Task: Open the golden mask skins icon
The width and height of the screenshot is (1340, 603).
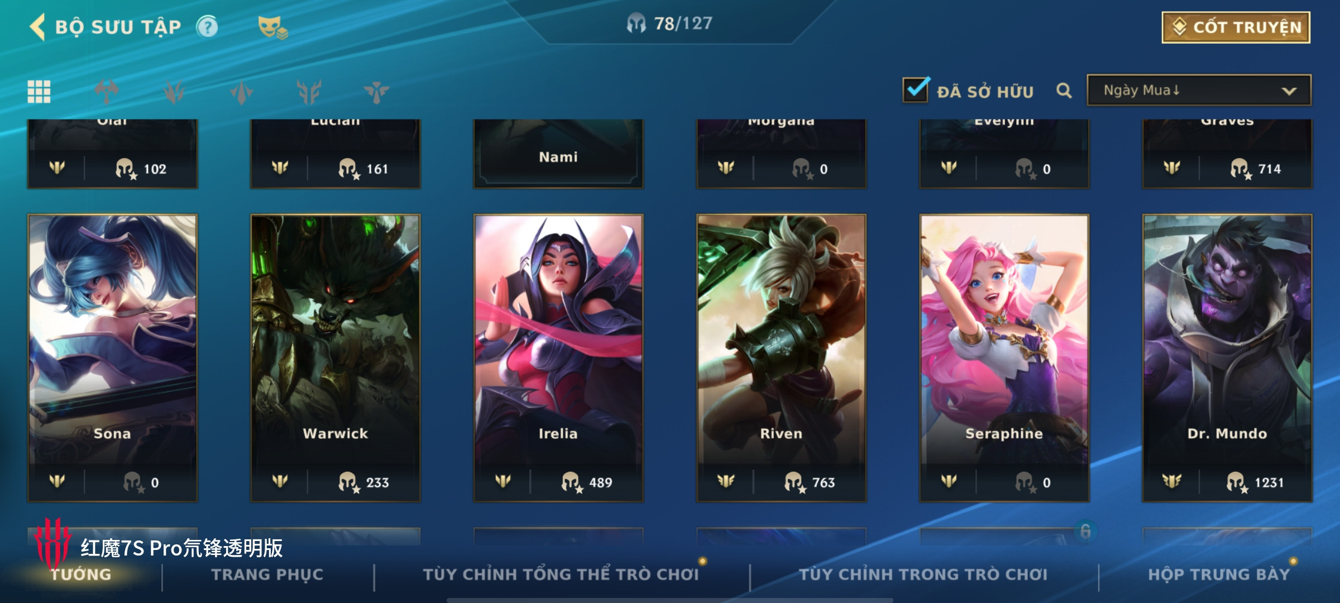Action: pyautogui.click(x=272, y=27)
